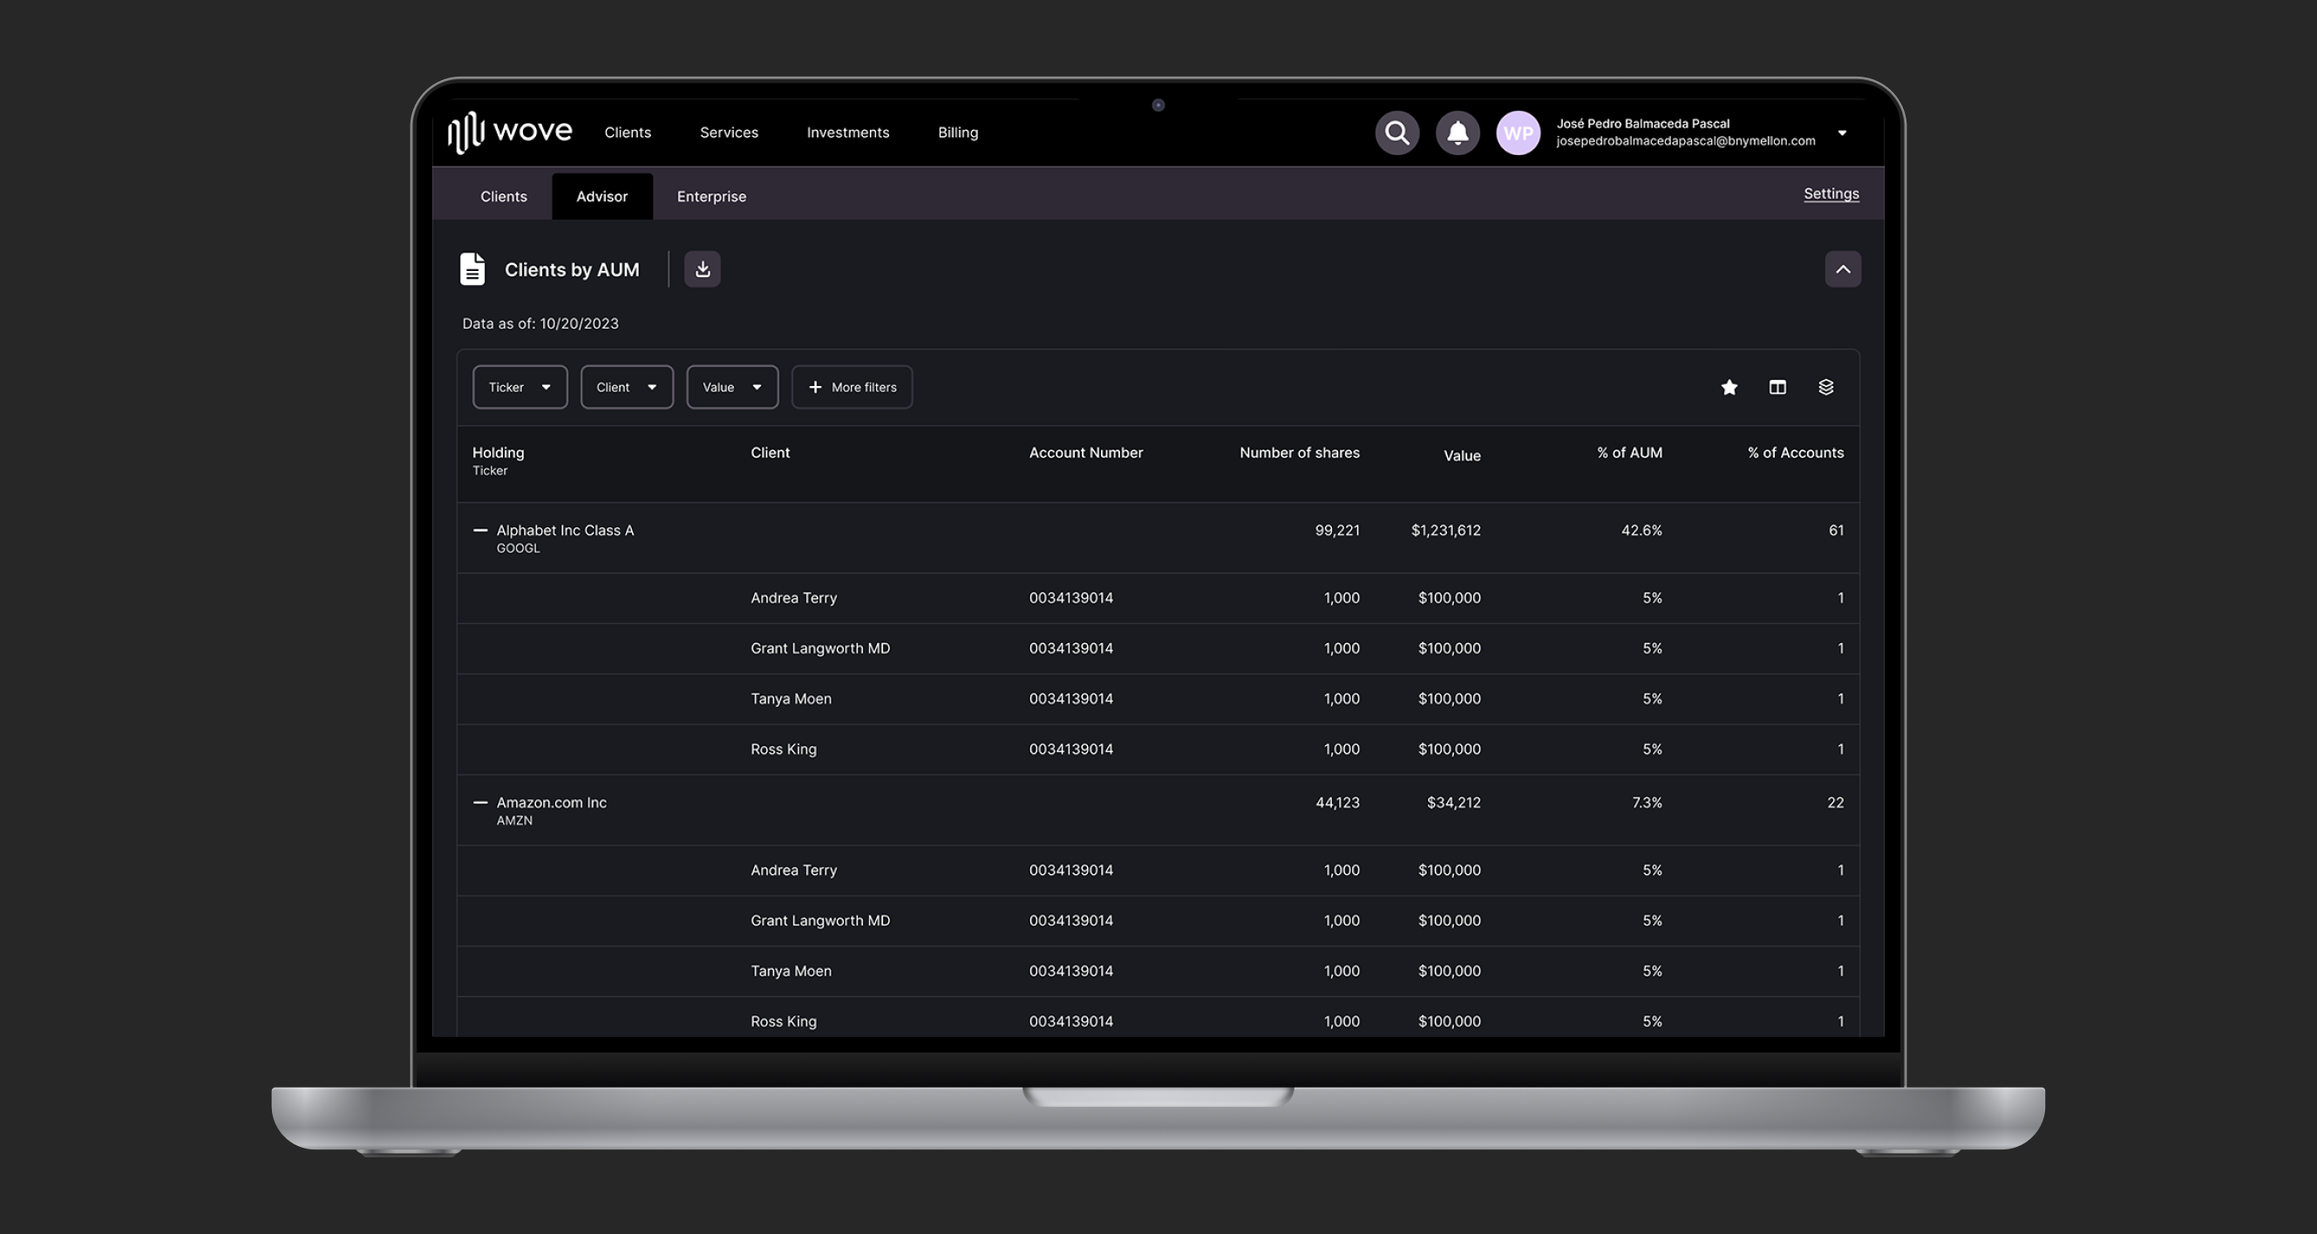Open the Client filter dropdown
The image size is (2317, 1234).
click(x=627, y=387)
